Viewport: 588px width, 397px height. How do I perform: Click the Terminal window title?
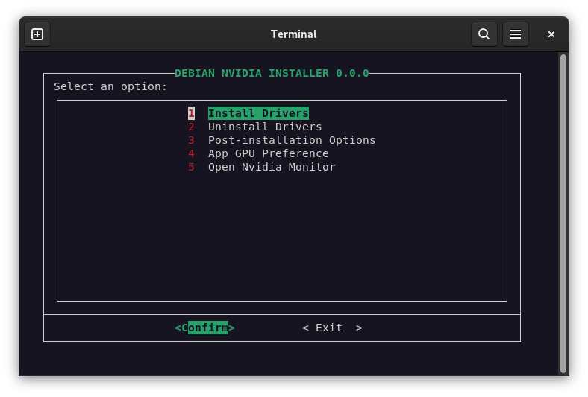293,34
